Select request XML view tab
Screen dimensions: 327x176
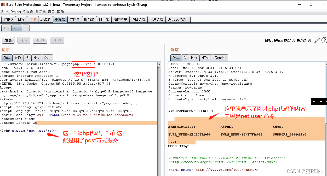47,58
